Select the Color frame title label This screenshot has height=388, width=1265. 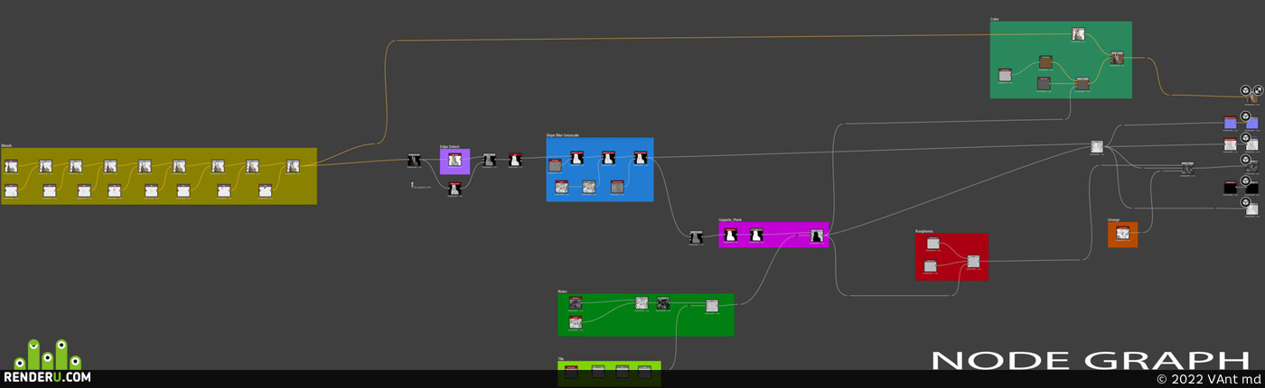pyautogui.click(x=995, y=19)
